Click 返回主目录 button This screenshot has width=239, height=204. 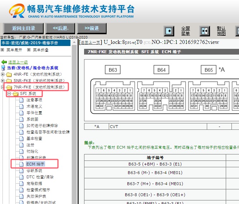tap(23, 29)
